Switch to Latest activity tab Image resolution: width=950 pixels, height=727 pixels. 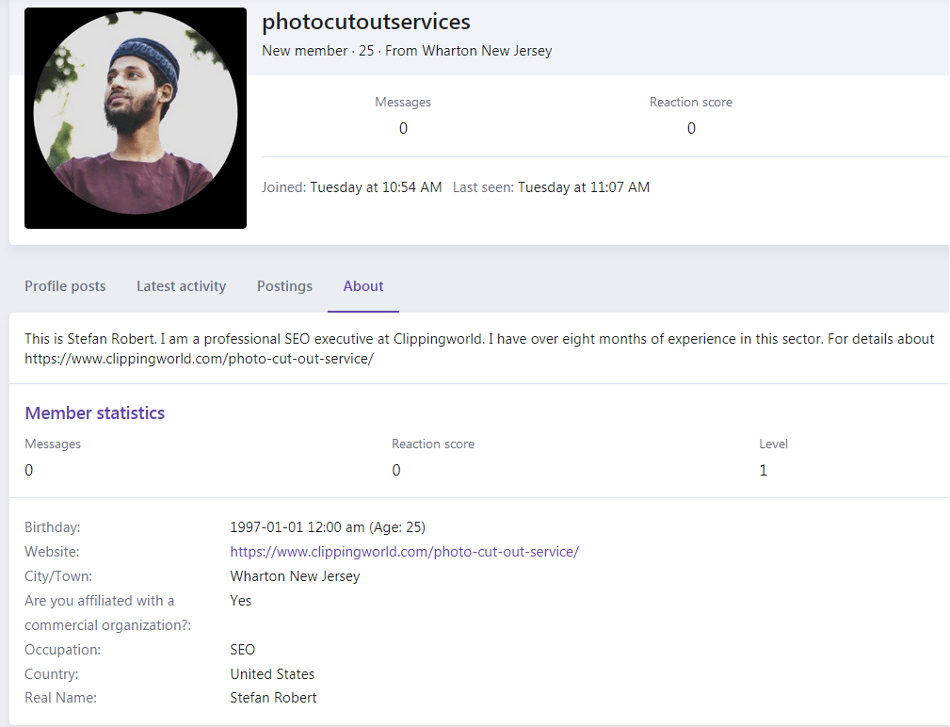click(x=181, y=286)
